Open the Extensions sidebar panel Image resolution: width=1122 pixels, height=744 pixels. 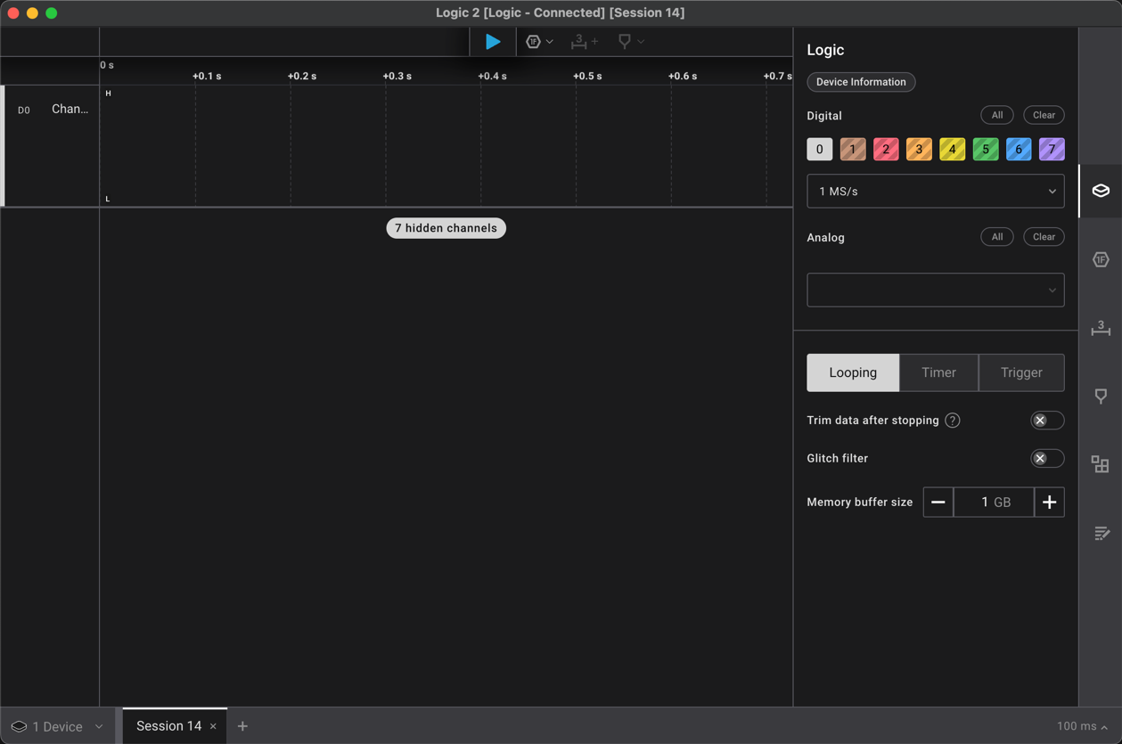[1101, 464]
